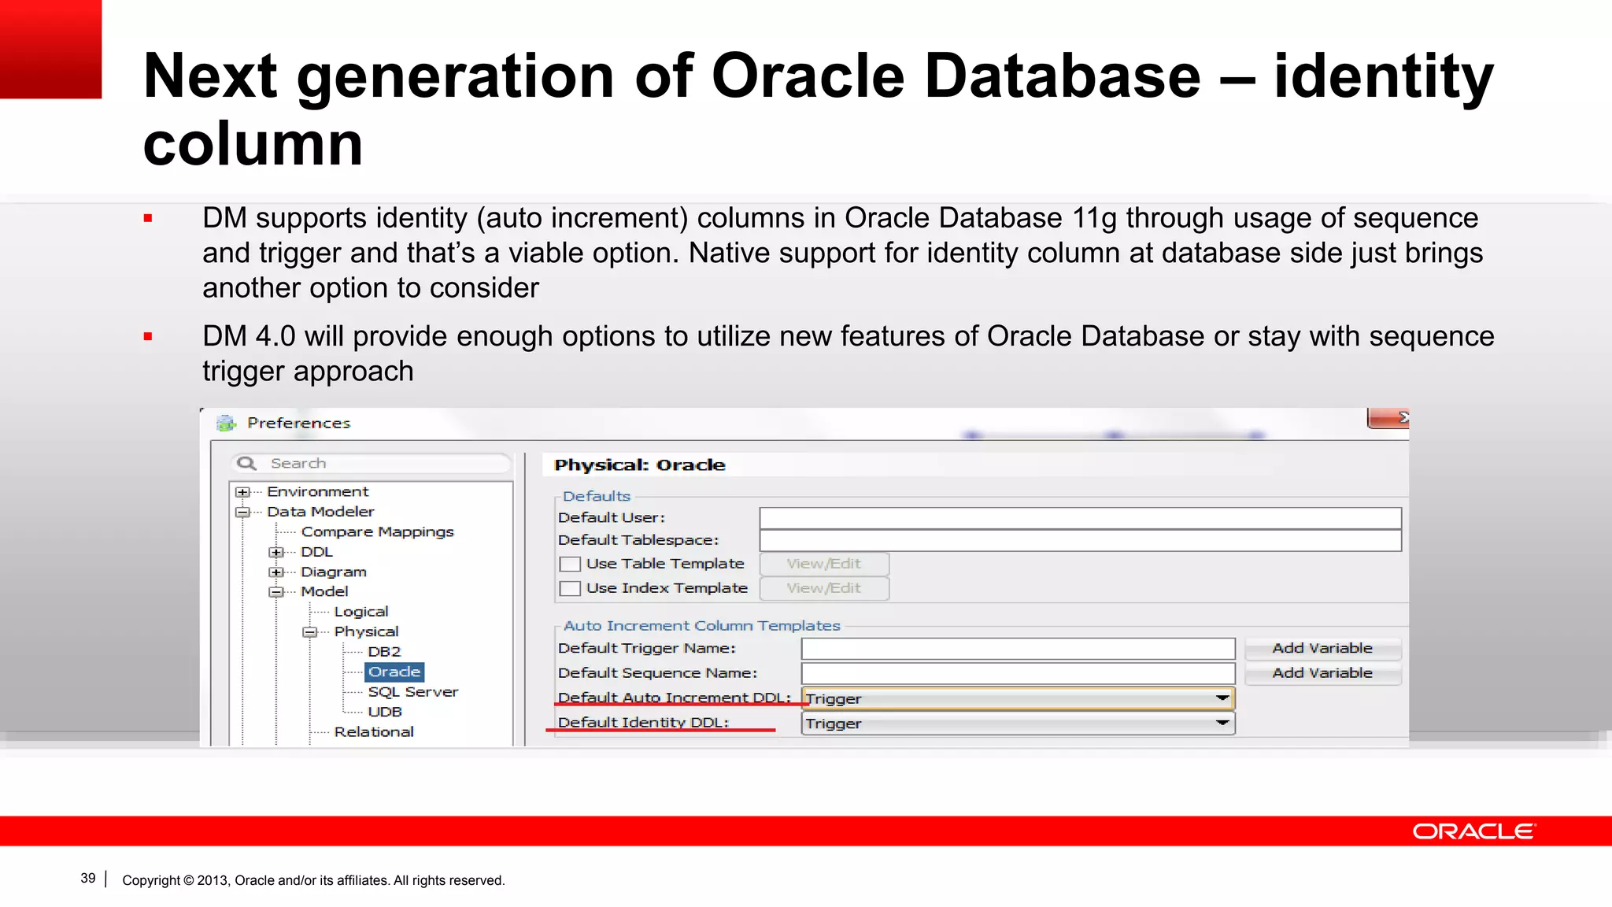Click the slide number 39
Viewport: 1612px width, 907px height.
click(x=88, y=879)
